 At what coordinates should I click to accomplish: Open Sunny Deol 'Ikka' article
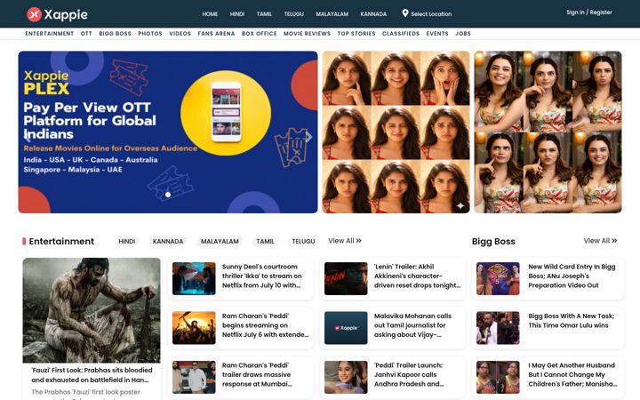coord(262,276)
